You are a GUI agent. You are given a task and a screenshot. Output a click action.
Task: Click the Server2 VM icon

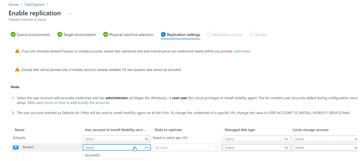point(16,148)
